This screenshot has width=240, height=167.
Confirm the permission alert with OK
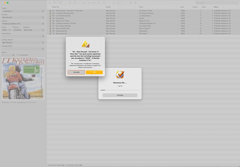[x=94, y=72]
